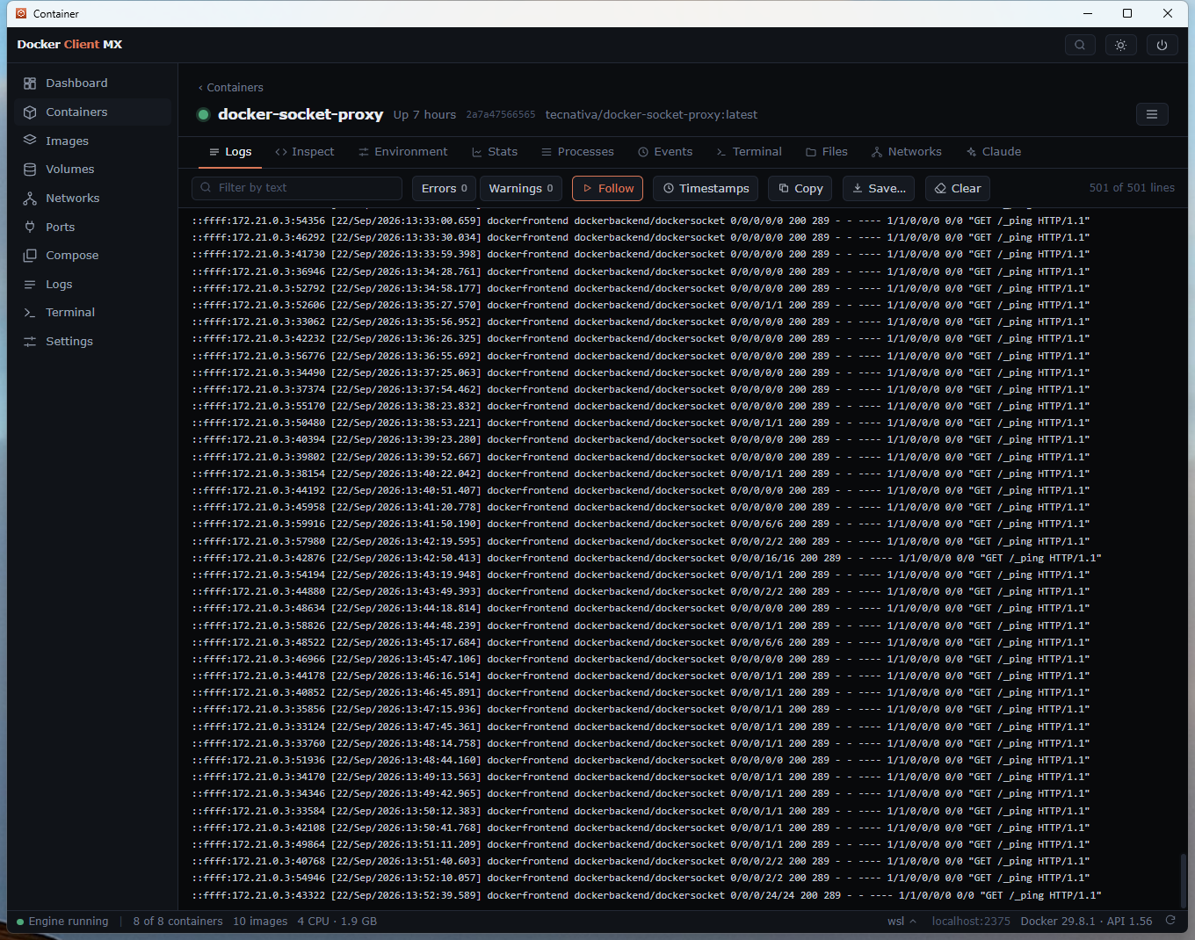Switch to the Files tab
Screen dimensions: 1195x940
pyautogui.click(x=827, y=151)
